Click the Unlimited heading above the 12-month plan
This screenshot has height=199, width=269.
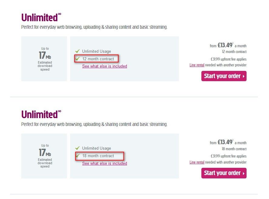(x=39, y=18)
